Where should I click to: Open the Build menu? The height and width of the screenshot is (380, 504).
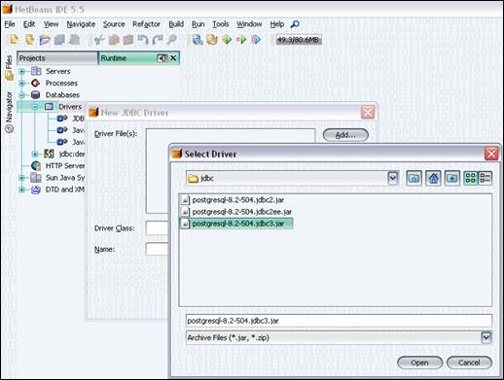[x=176, y=24]
